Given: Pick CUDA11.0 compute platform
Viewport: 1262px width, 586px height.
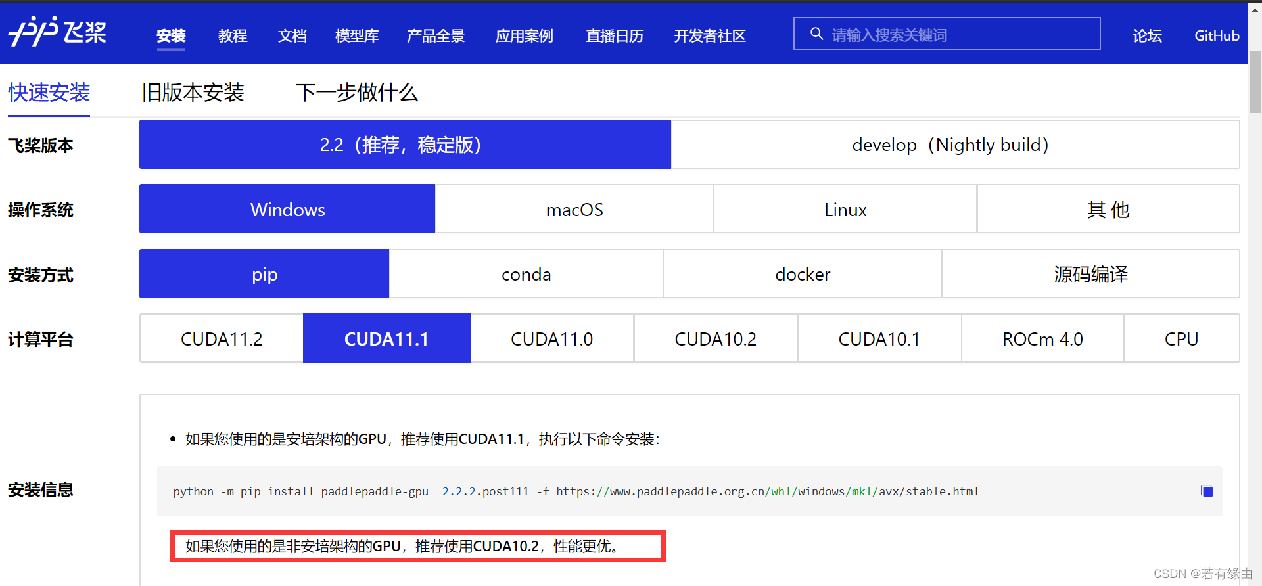Looking at the screenshot, I should point(552,338).
